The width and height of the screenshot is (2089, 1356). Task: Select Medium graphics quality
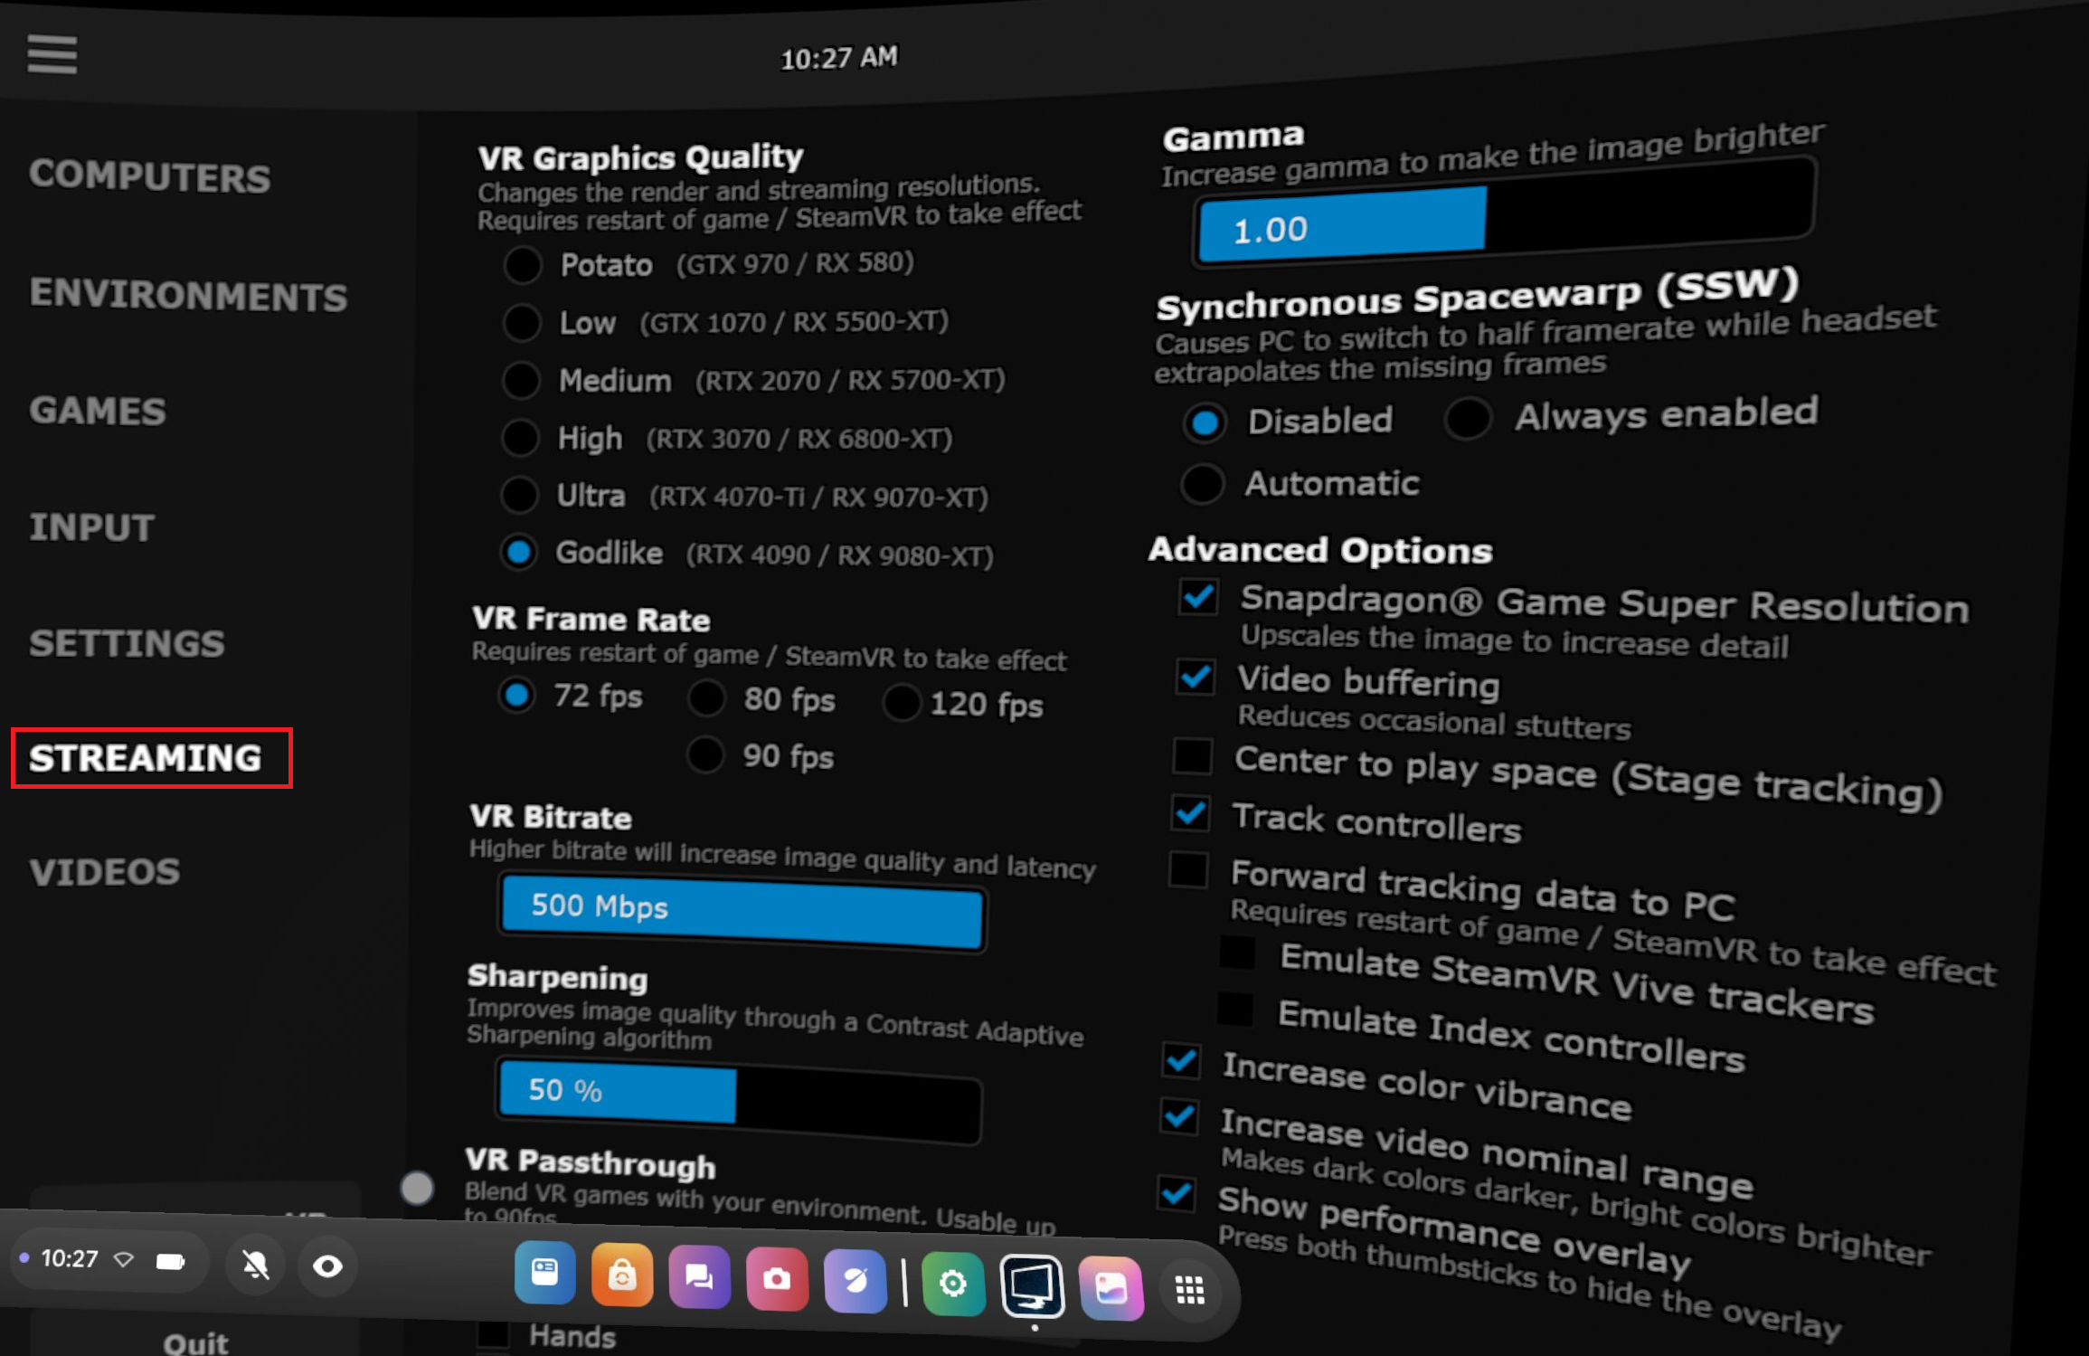click(521, 381)
